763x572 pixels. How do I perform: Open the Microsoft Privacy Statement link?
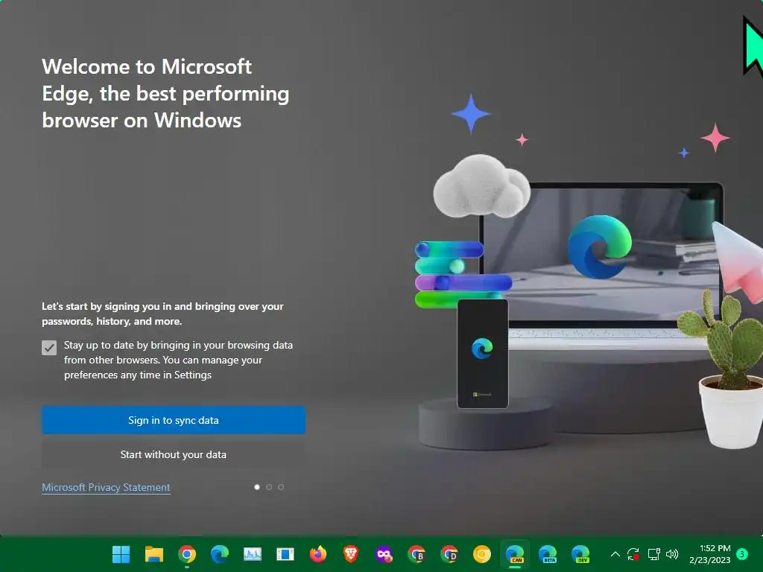pyautogui.click(x=106, y=487)
